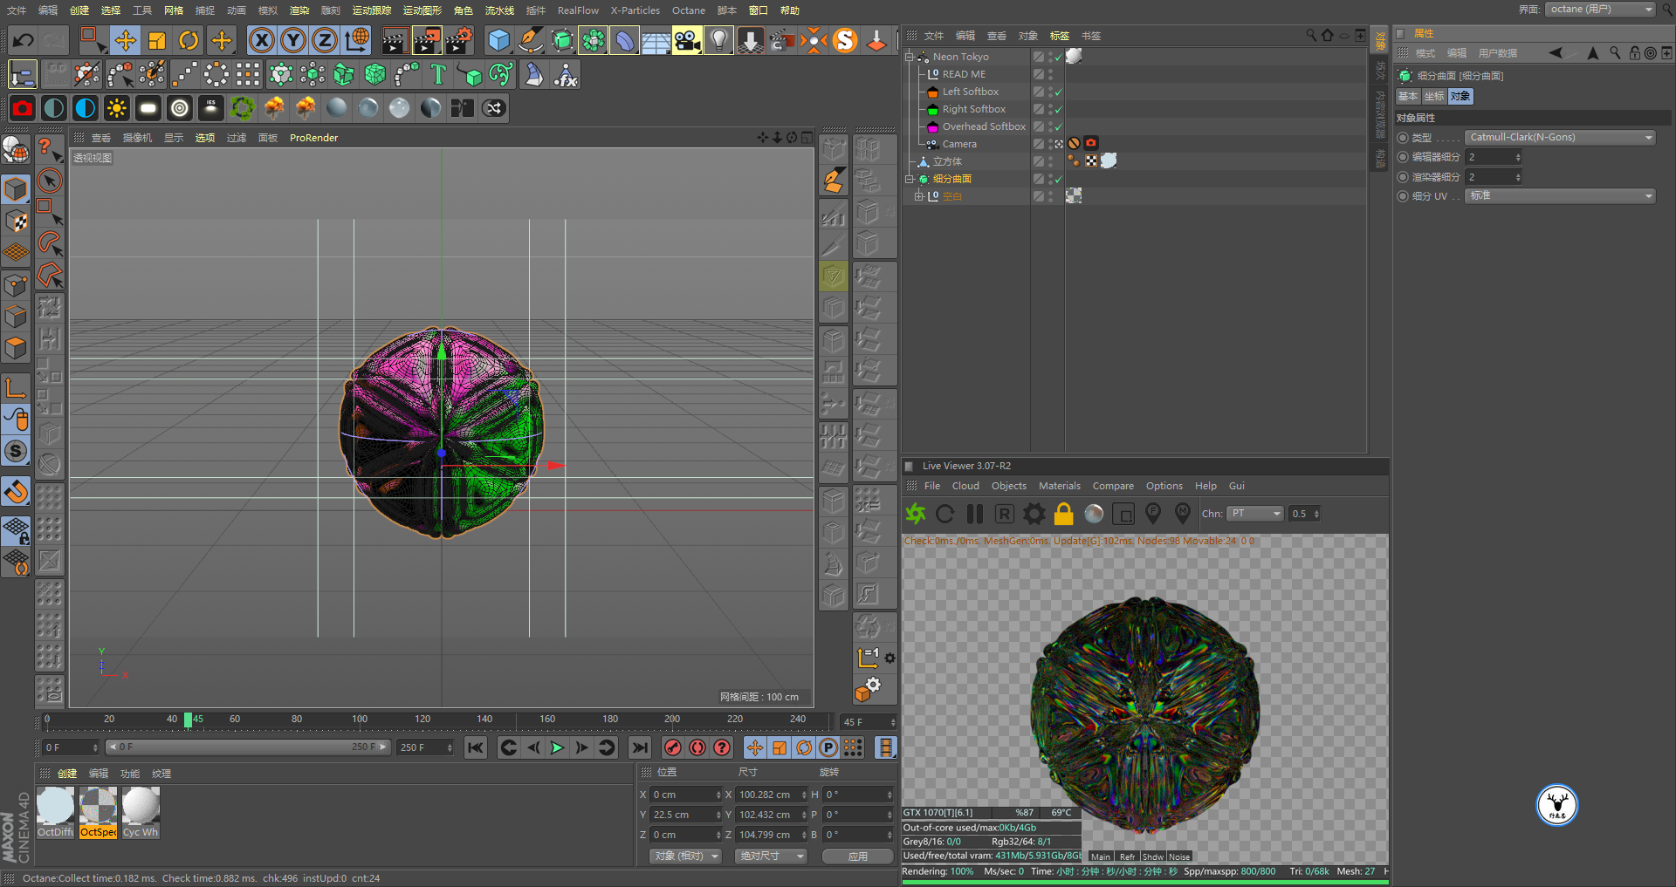
Task: Toggle the enable checkmark for Right Softbox
Action: point(1059,109)
